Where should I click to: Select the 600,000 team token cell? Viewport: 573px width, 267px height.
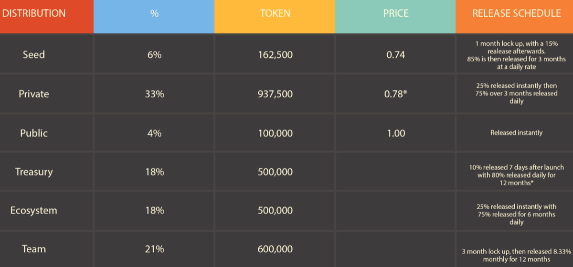275,249
